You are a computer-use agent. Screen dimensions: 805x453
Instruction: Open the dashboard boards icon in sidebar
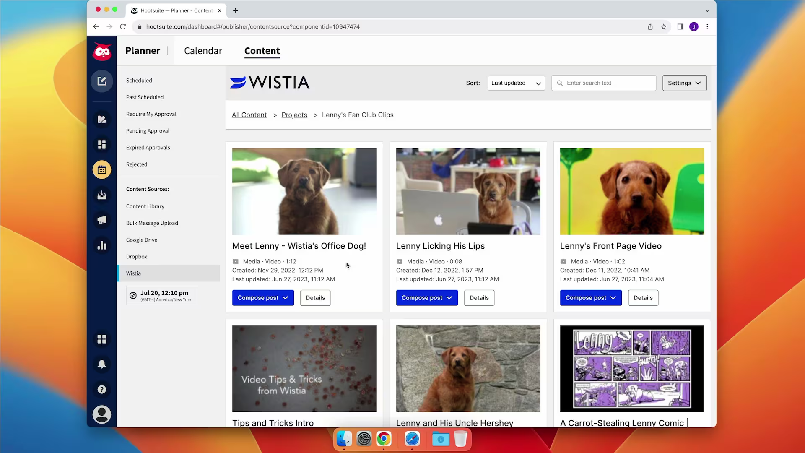(x=102, y=145)
